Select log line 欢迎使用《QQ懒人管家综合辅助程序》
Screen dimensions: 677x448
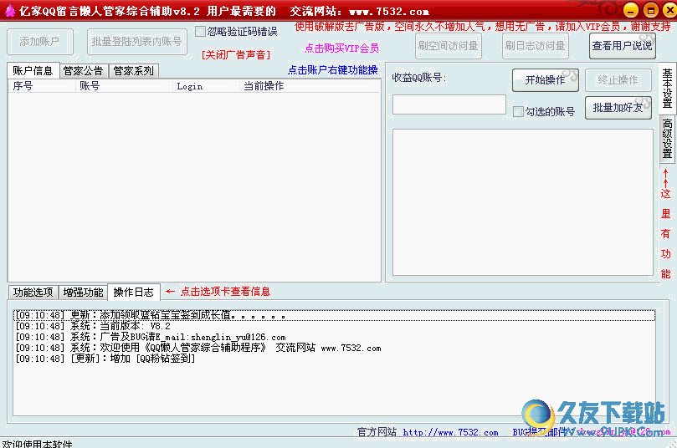(334, 348)
